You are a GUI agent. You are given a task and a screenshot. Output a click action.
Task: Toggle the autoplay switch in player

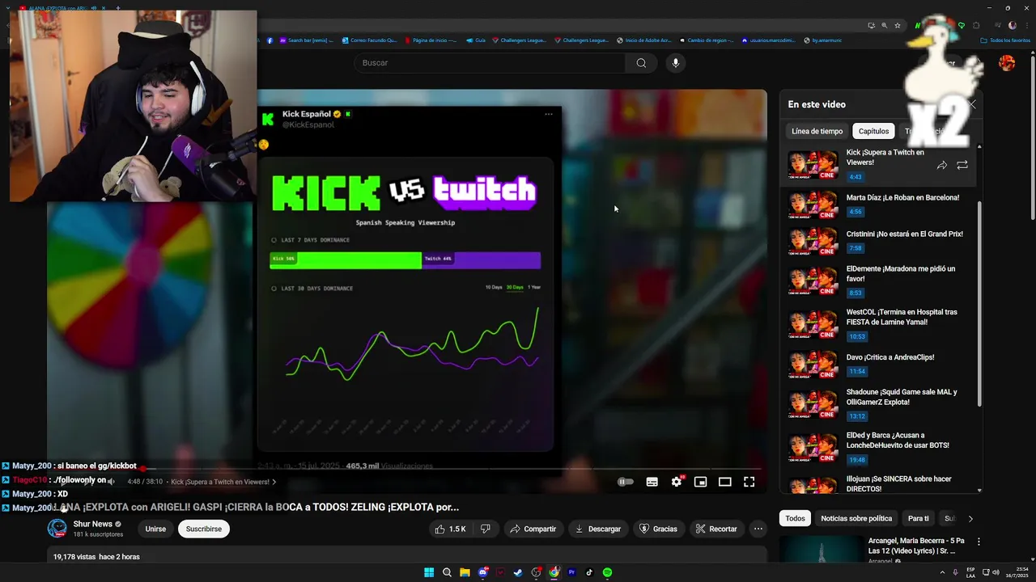pos(626,482)
